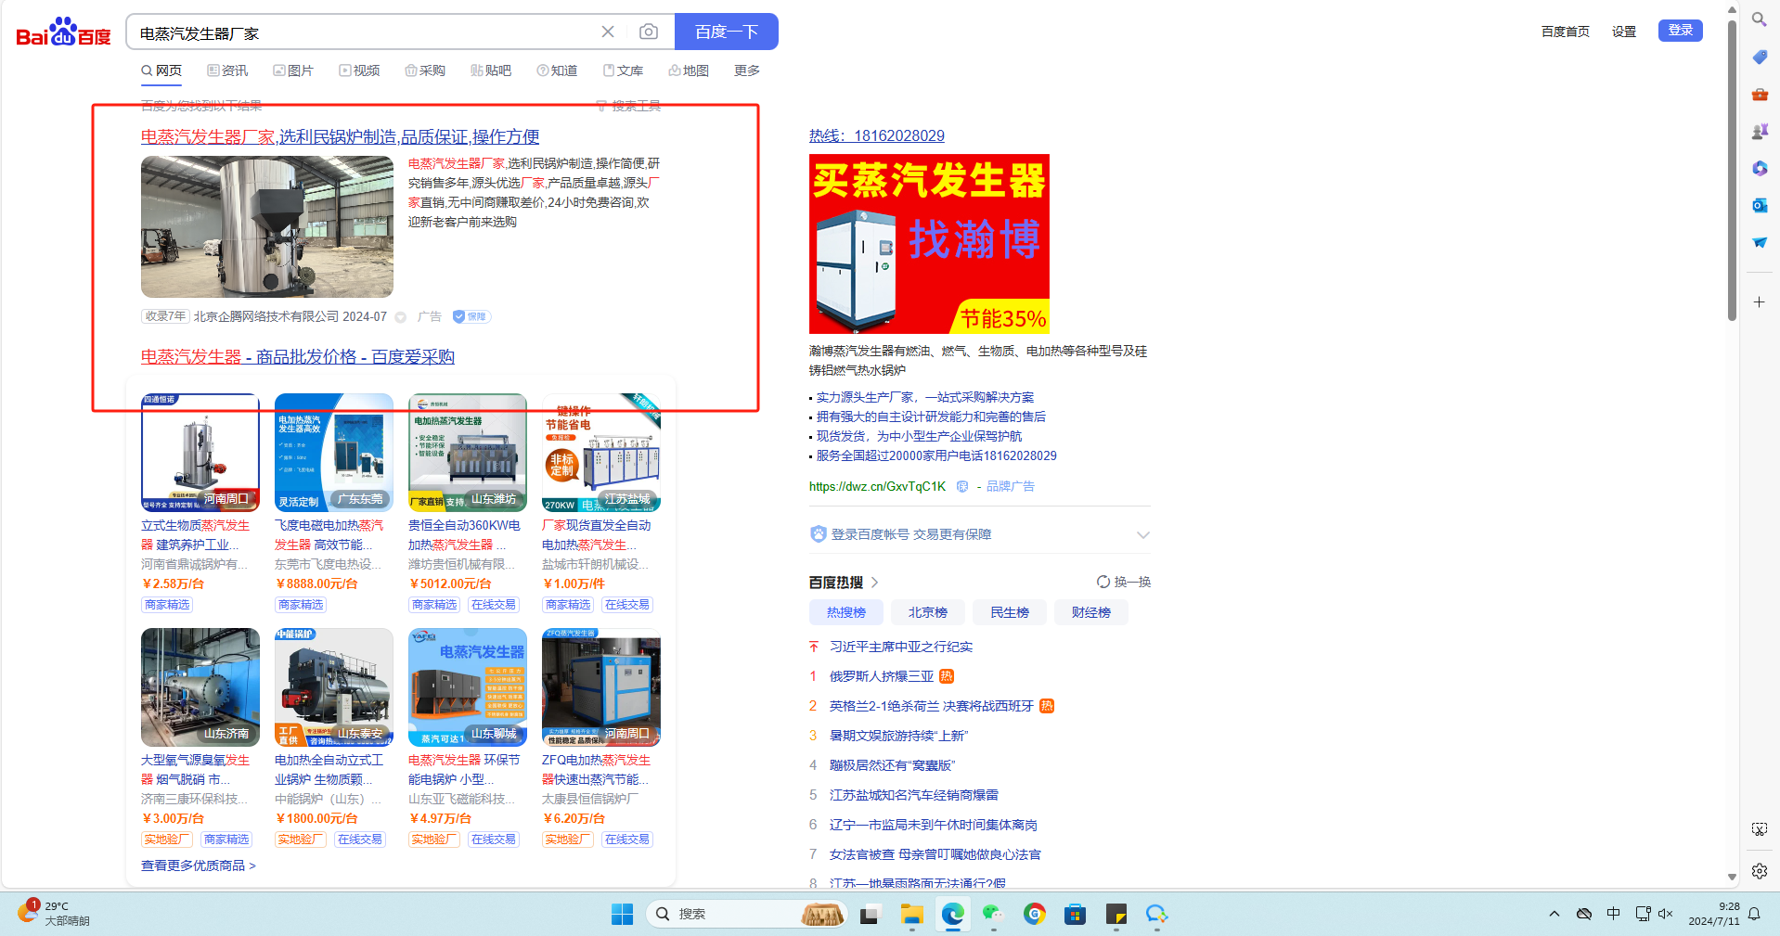The image size is (1780, 936).
Task: Open hot search 俄罗斯人挤爆三亚
Action: [882, 677]
